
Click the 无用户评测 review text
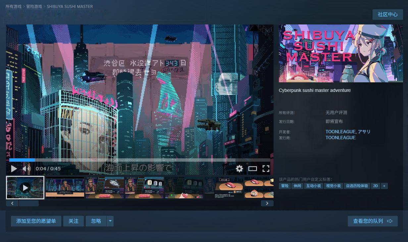pos(336,113)
